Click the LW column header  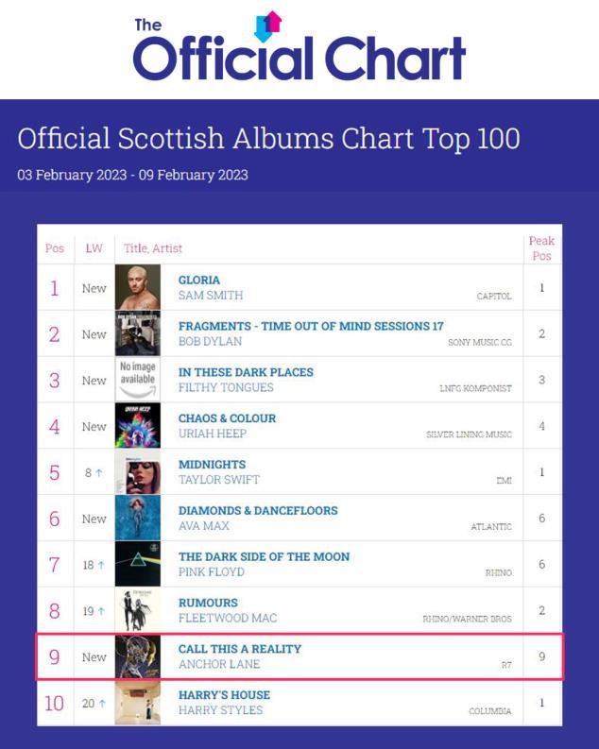tap(94, 248)
